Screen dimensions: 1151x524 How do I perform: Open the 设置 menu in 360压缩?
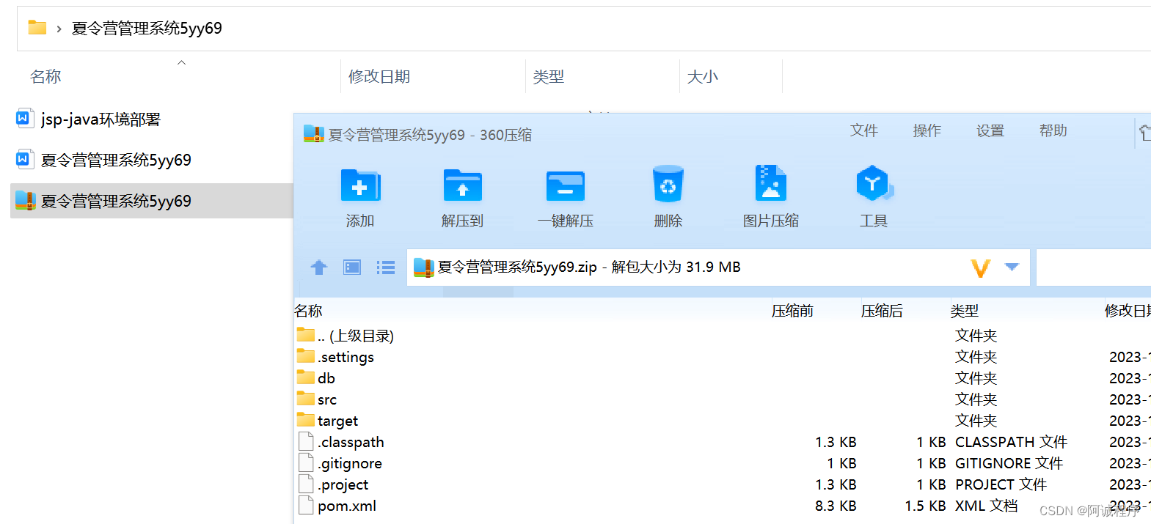(990, 130)
